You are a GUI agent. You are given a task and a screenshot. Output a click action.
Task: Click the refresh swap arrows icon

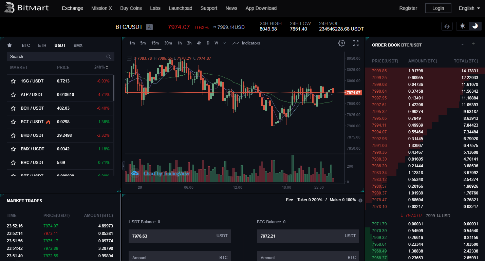pos(447,26)
